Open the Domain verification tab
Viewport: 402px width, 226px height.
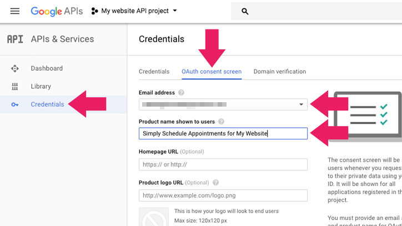tap(279, 72)
